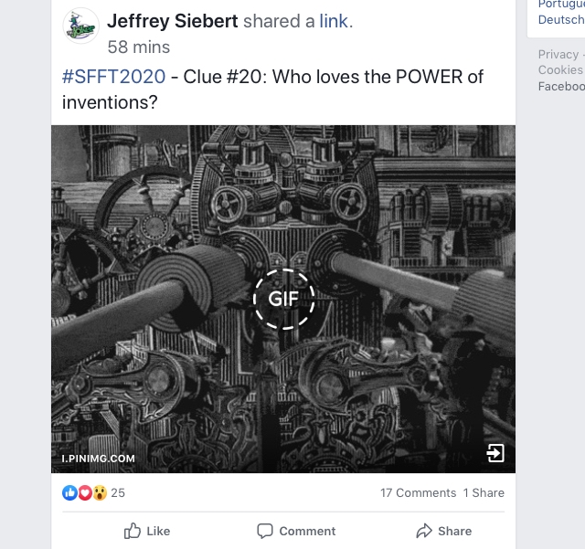
Task: Open Jeffrey Siebert's profile name link
Action: coord(173,21)
